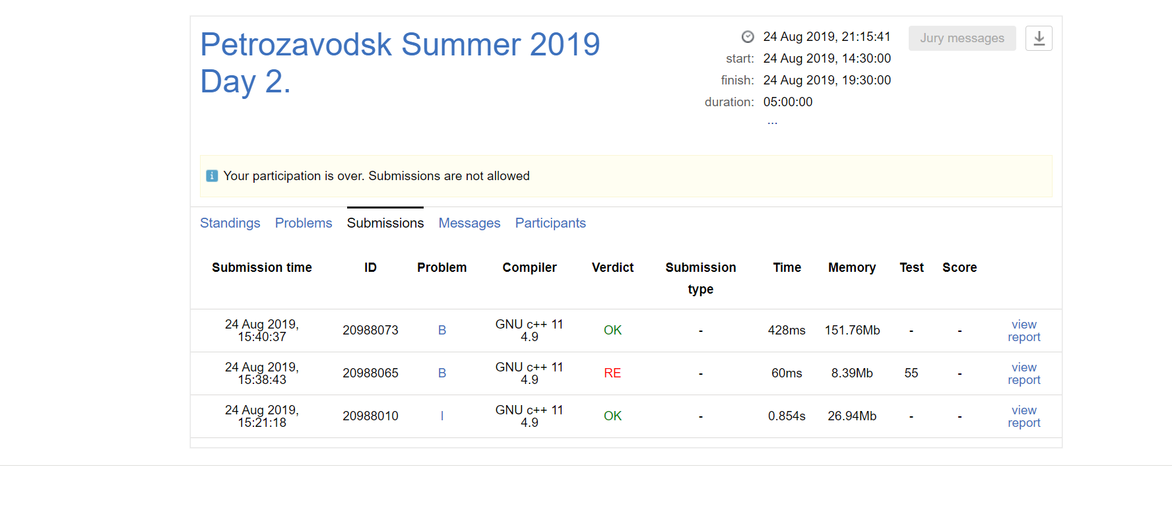Click the Submission time column header
The height and width of the screenshot is (510, 1172).
262,267
